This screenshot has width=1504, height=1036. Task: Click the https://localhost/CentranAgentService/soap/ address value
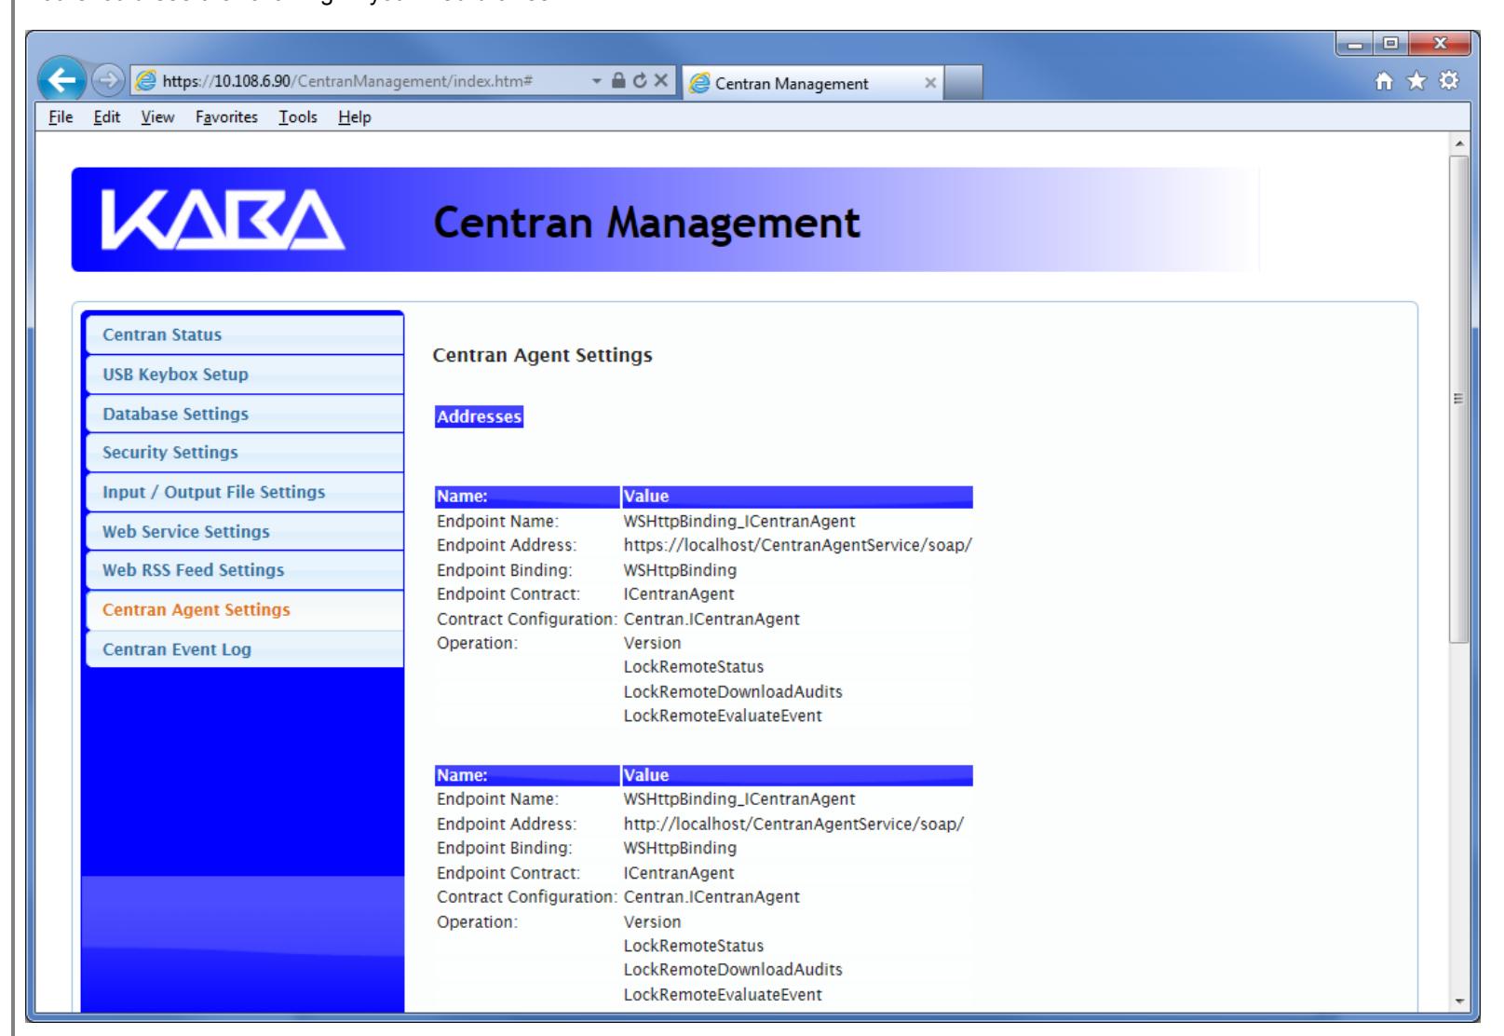coord(798,545)
